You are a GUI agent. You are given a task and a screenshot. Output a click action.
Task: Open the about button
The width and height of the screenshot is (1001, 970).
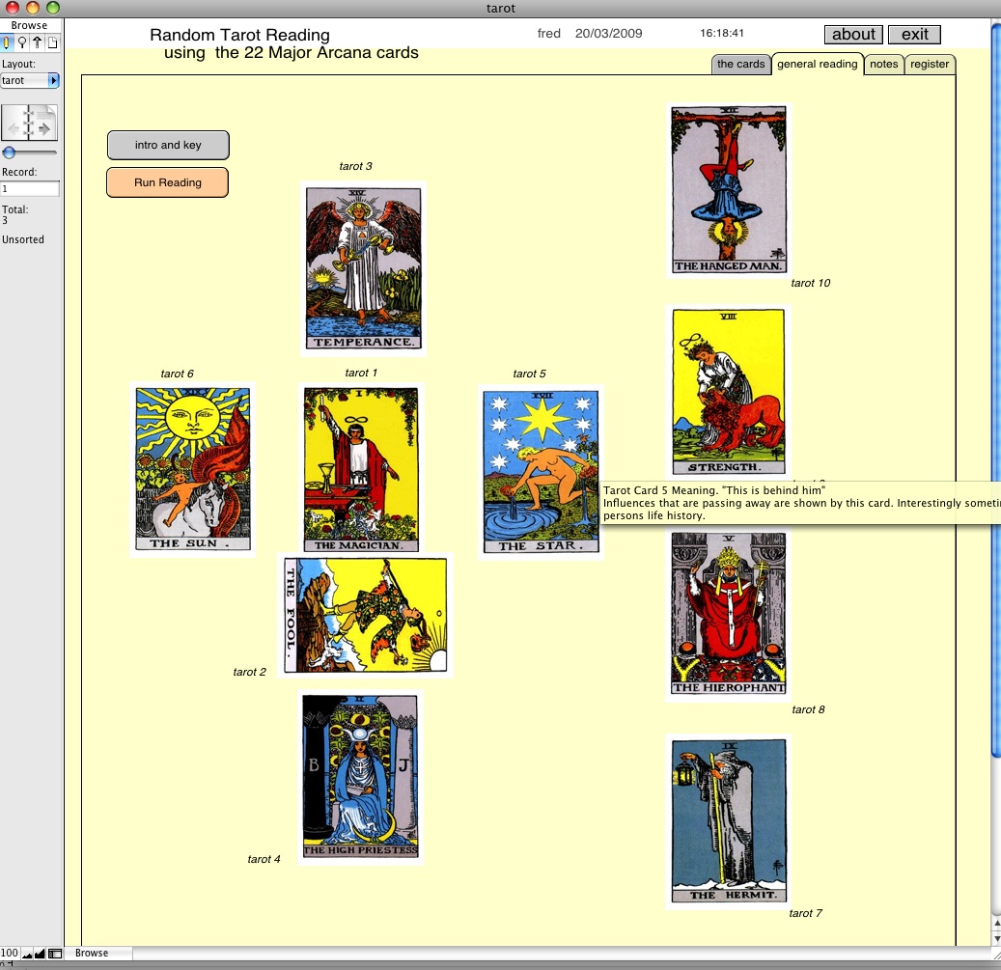(853, 35)
